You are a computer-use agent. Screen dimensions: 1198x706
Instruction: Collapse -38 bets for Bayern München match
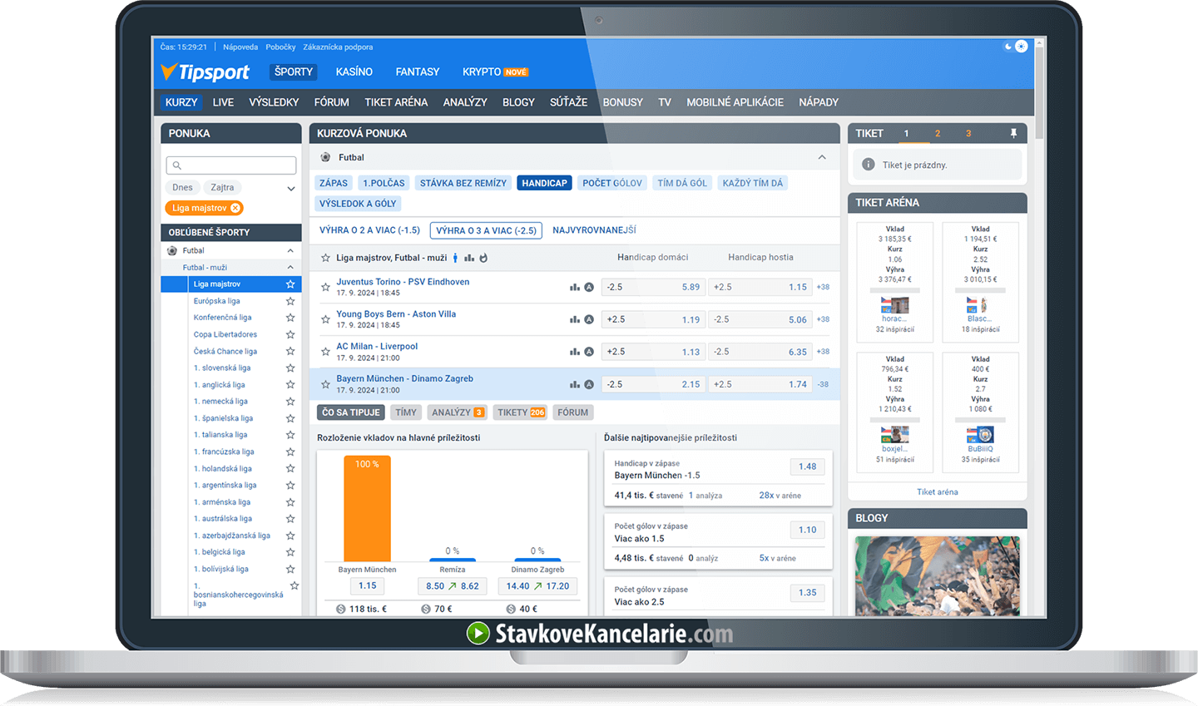tap(823, 384)
